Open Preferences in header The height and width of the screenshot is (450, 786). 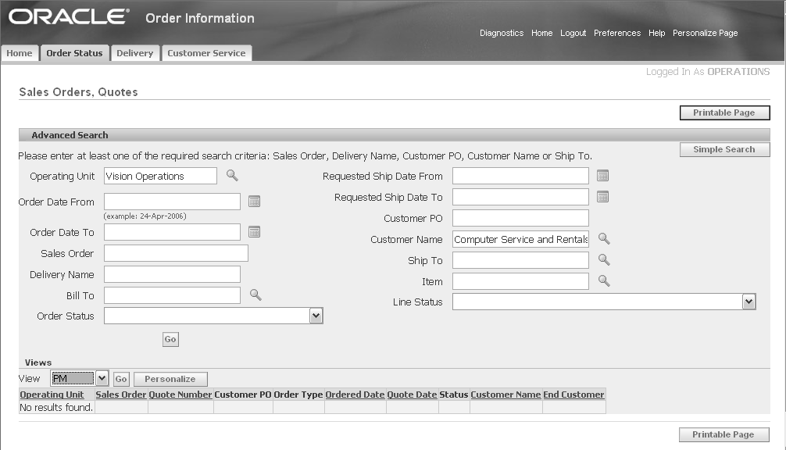click(617, 33)
